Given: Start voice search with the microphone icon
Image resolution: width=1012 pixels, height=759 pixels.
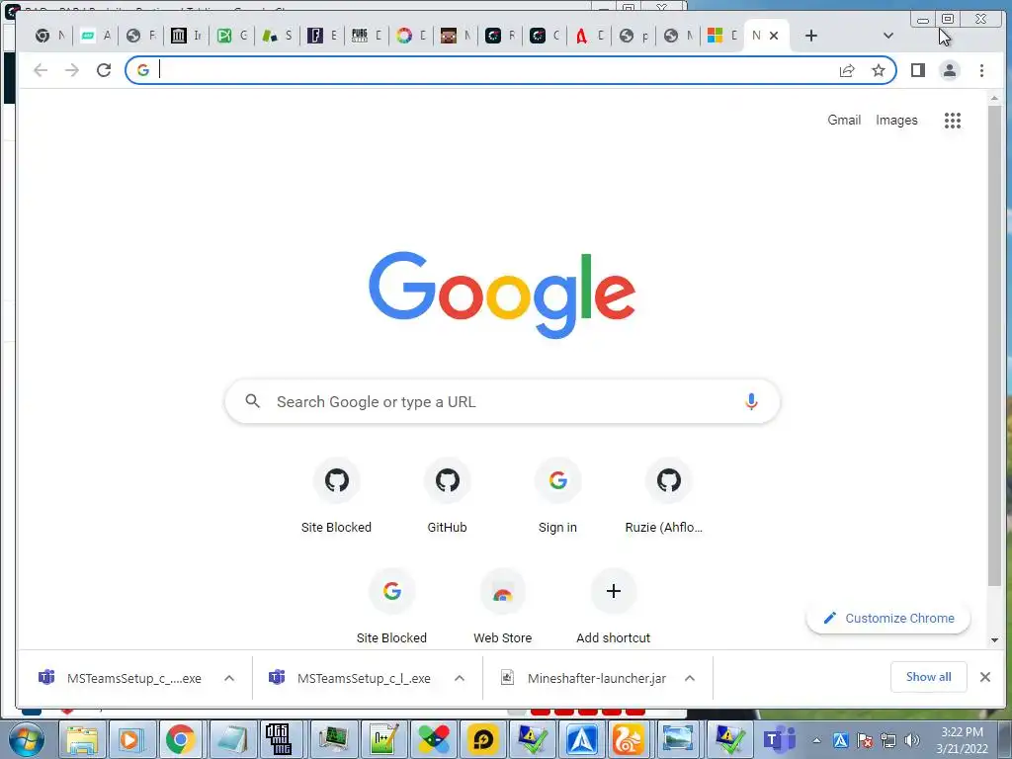Looking at the screenshot, I should [751, 401].
